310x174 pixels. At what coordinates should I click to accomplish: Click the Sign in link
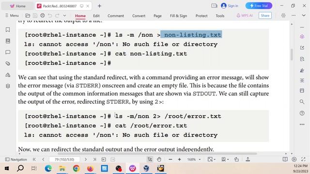point(230,6)
